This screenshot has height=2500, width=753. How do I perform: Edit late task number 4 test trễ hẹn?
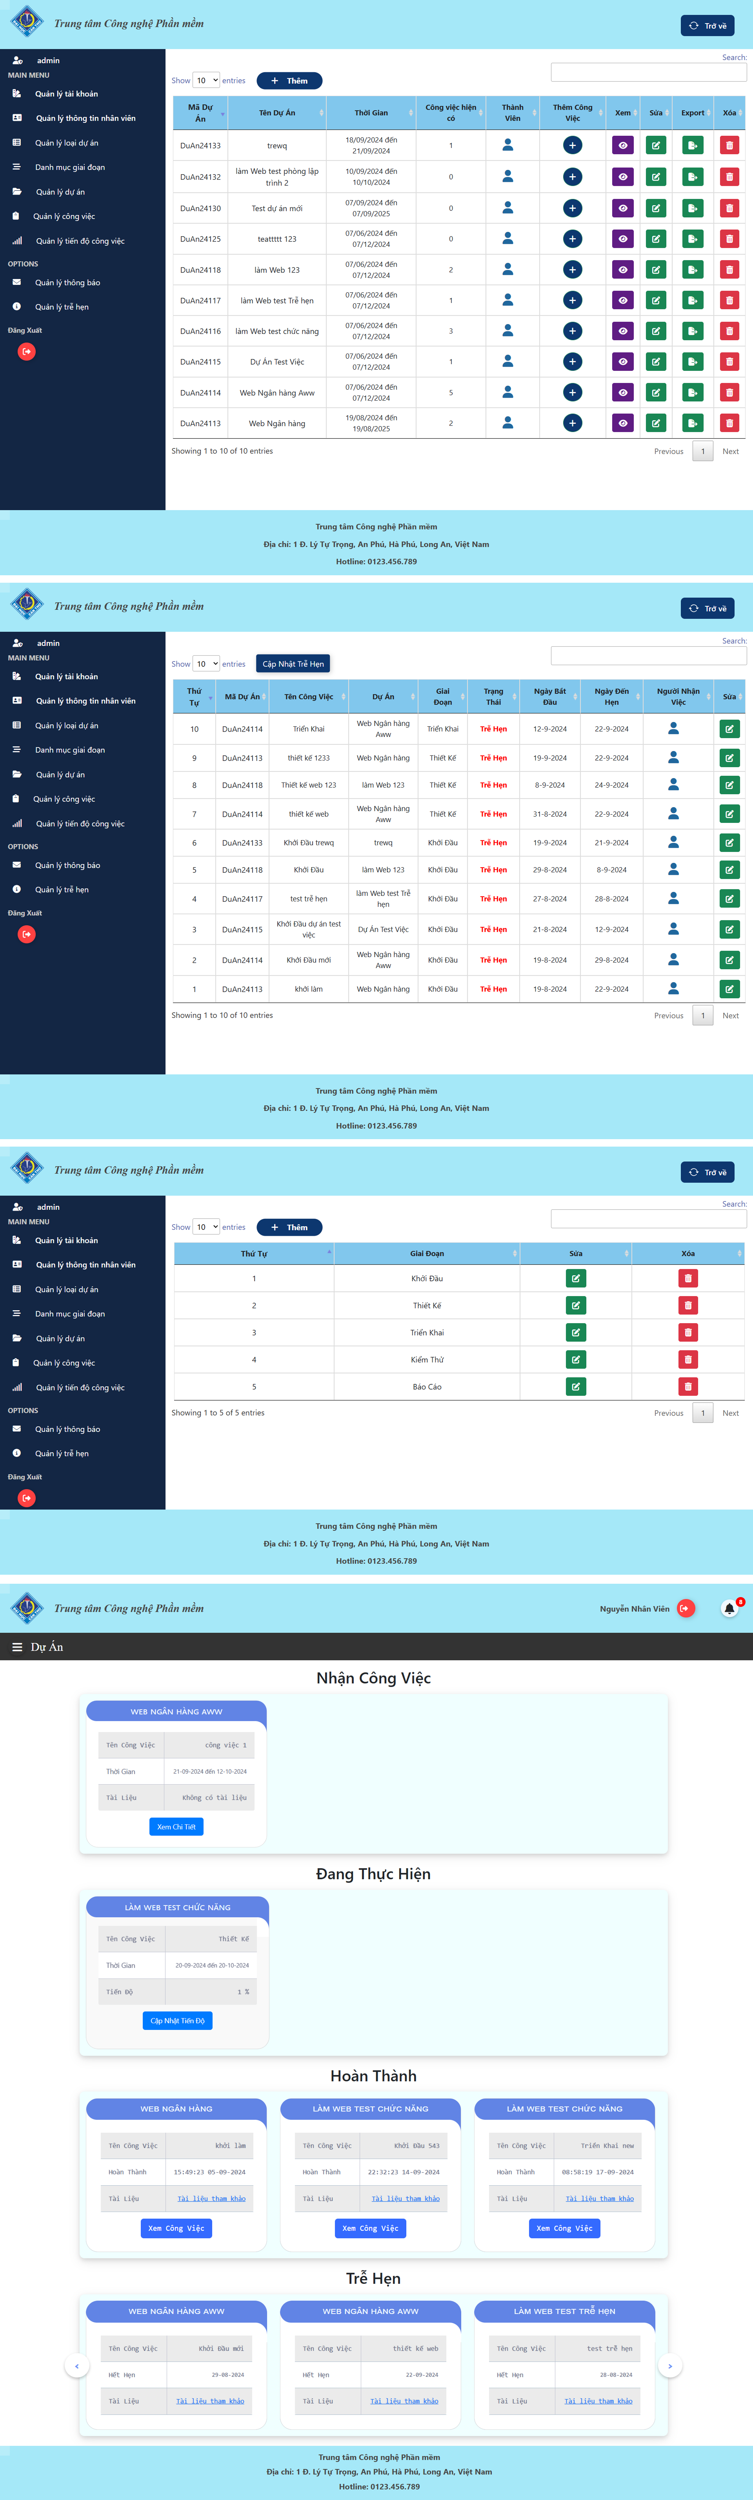730,899
